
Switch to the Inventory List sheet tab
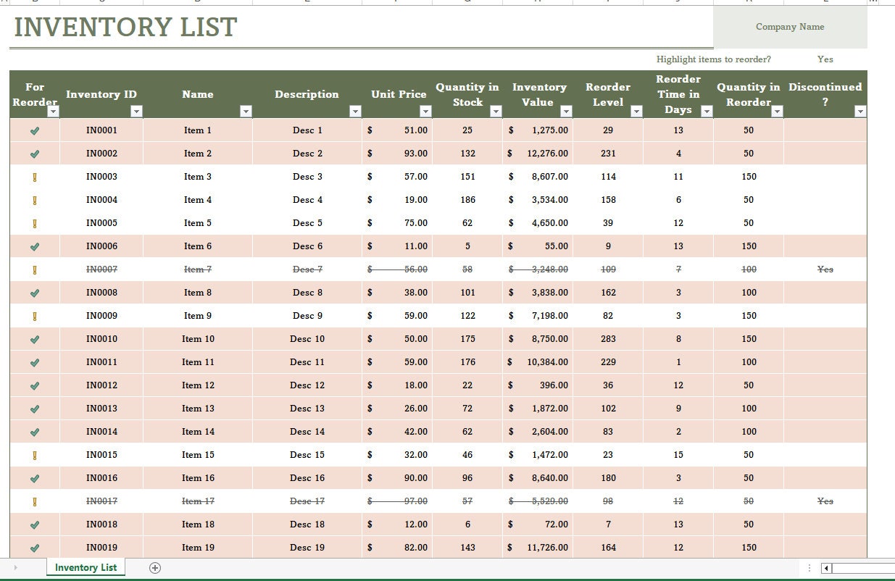coord(85,567)
